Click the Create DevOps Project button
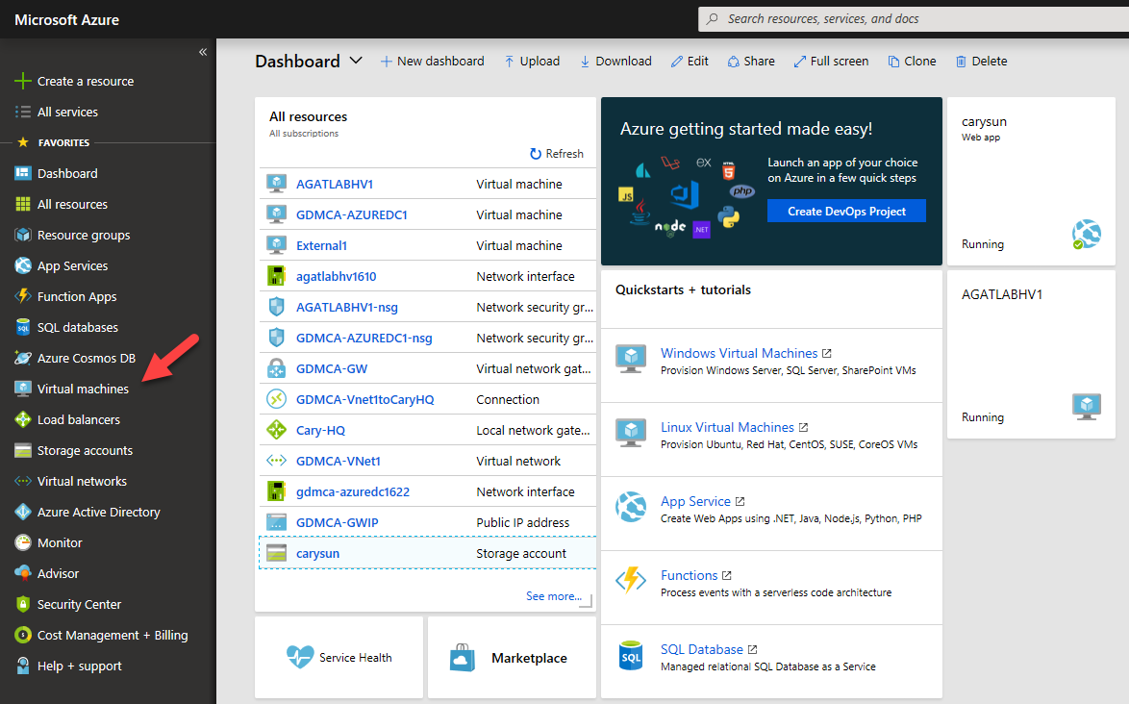The height and width of the screenshot is (704, 1129). [x=846, y=211]
